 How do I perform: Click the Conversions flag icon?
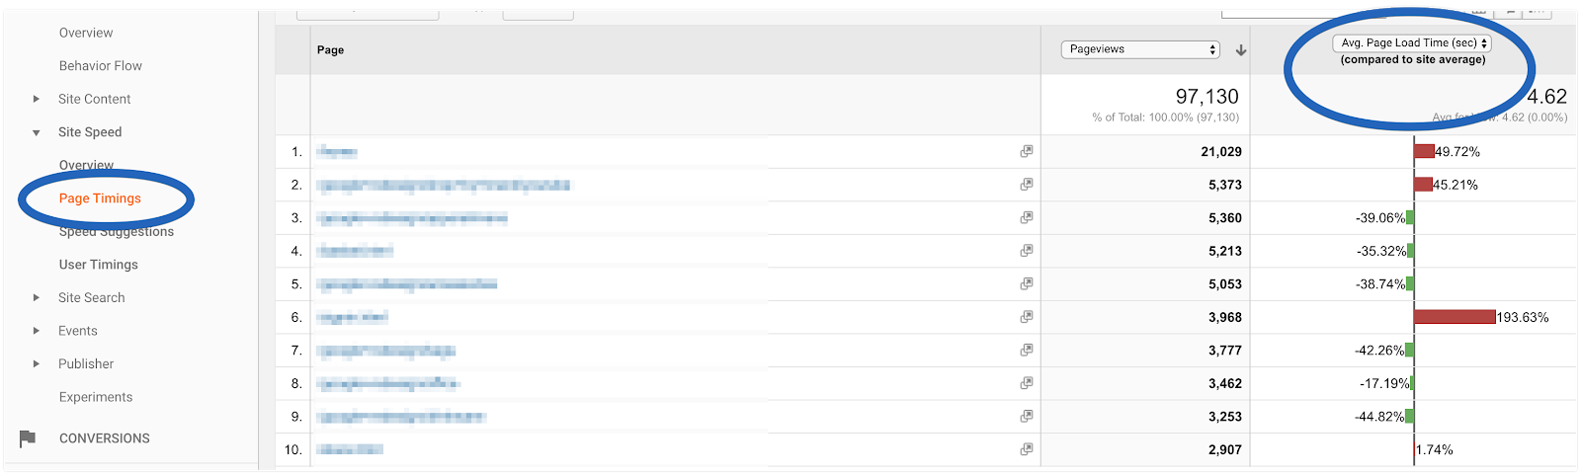click(28, 438)
